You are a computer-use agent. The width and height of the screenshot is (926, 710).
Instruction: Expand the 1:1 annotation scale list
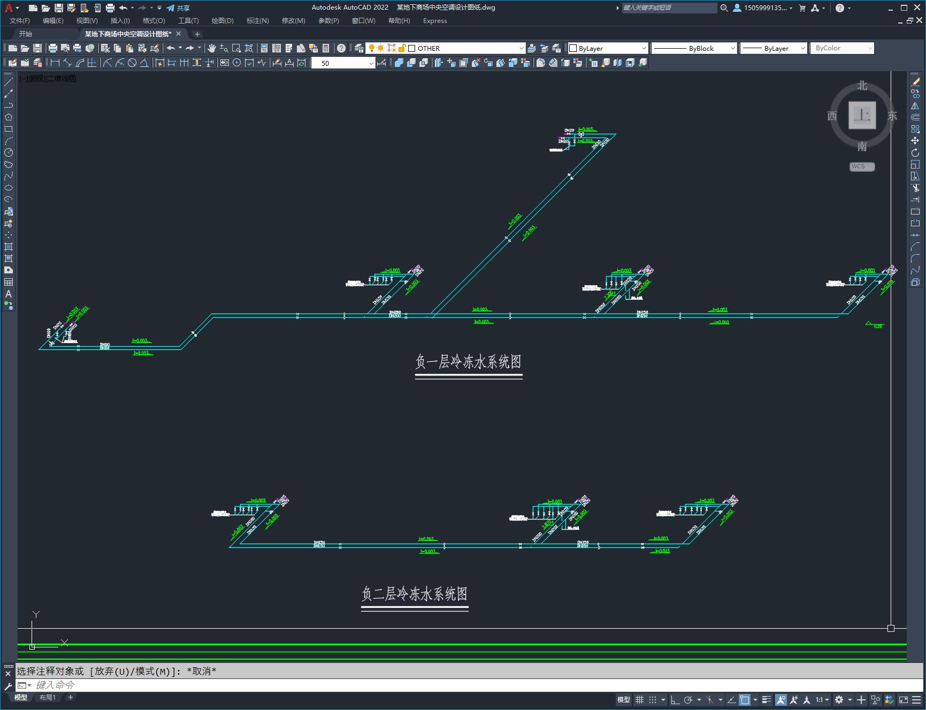[822, 699]
